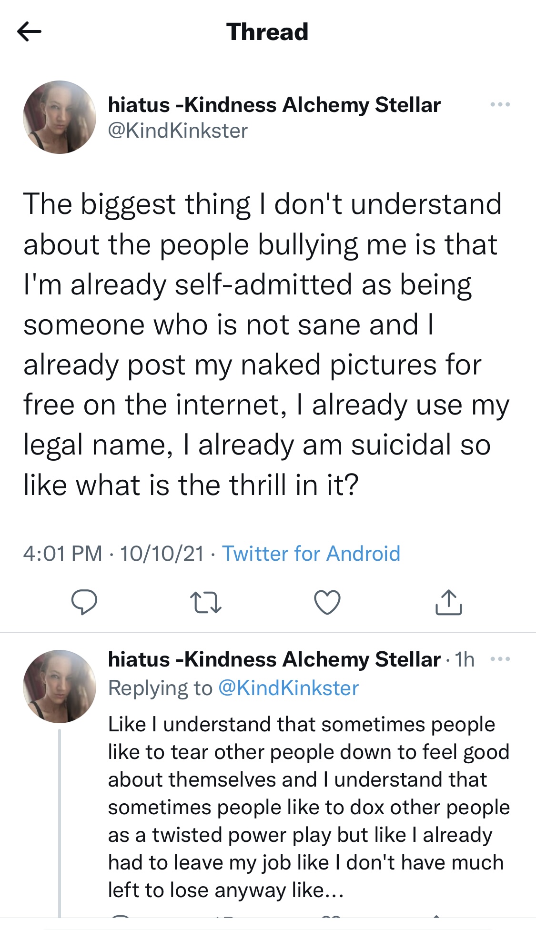Open the main tweet's three-dot options menu
Viewport: 536px width, 930px height.
click(x=500, y=104)
